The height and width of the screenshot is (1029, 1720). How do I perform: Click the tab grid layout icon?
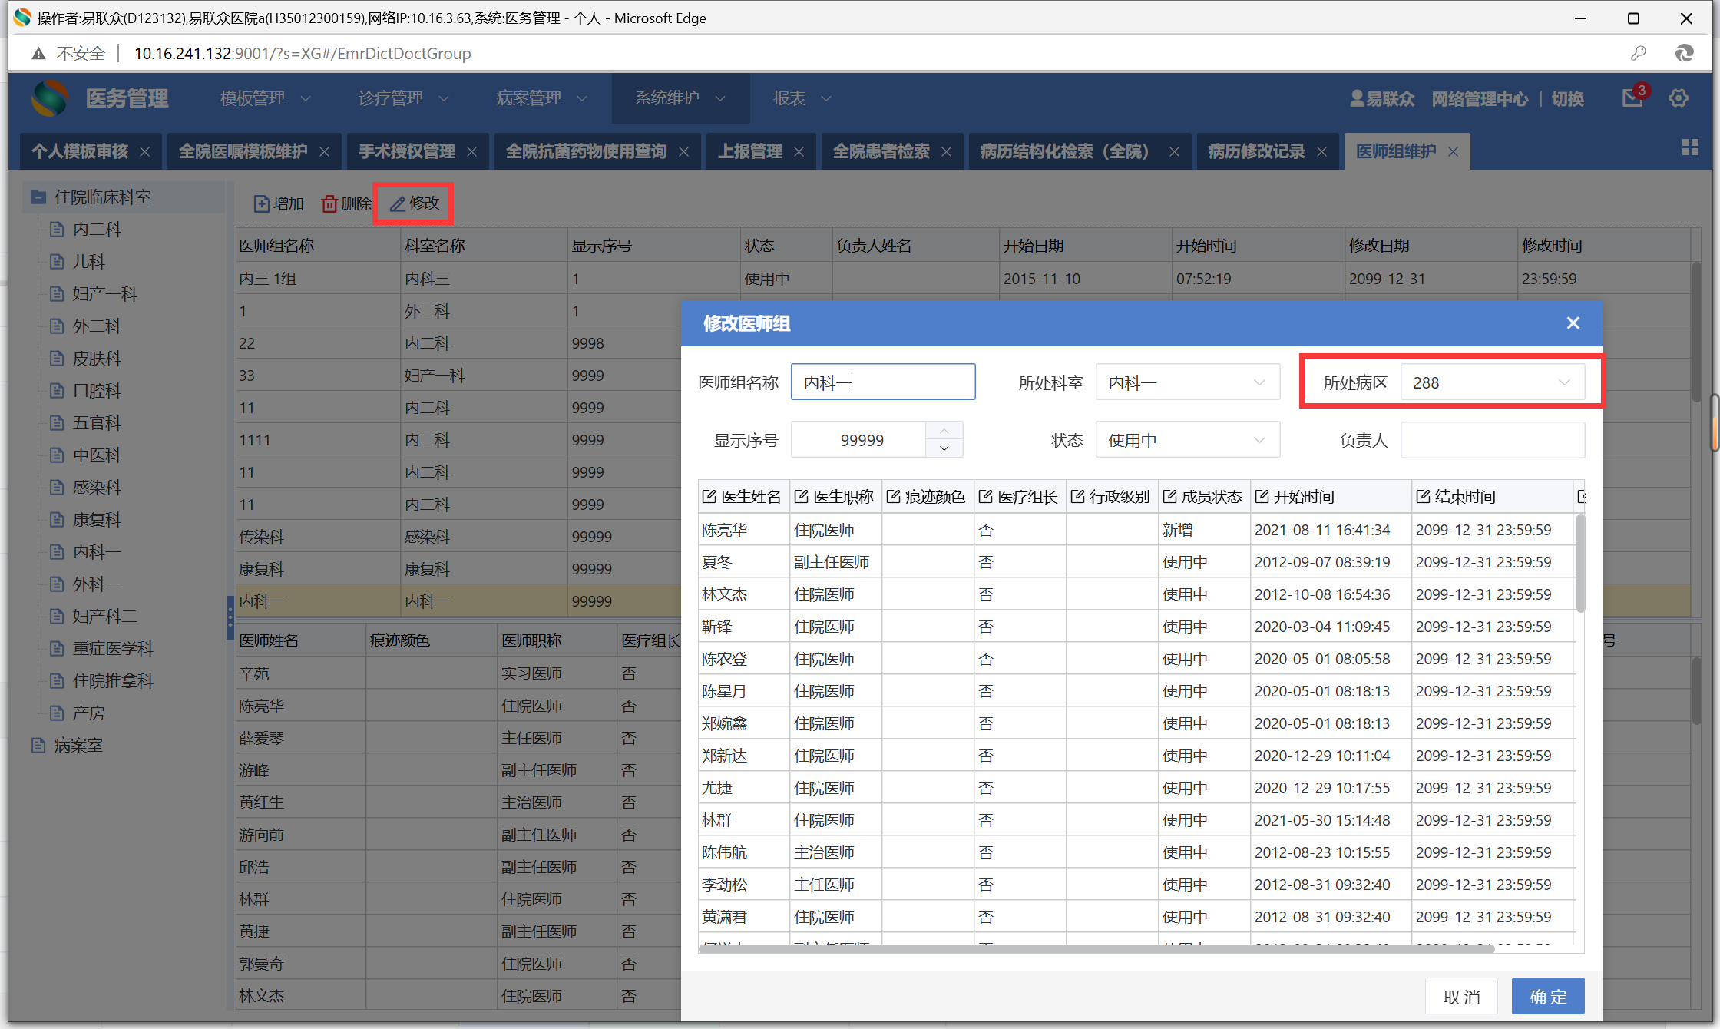click(1690, 147)
